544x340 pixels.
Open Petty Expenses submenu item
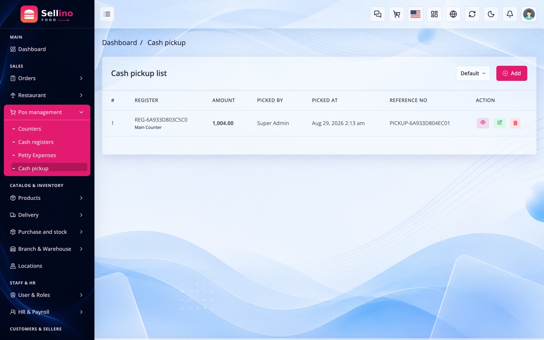[x=37, y=155]
